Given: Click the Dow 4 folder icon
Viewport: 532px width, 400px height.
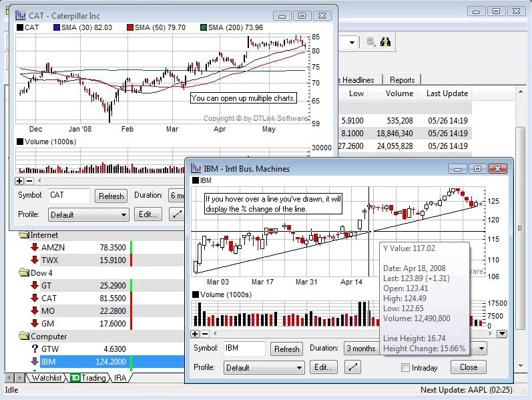Looking at the screenshot, I should [25, 272].
